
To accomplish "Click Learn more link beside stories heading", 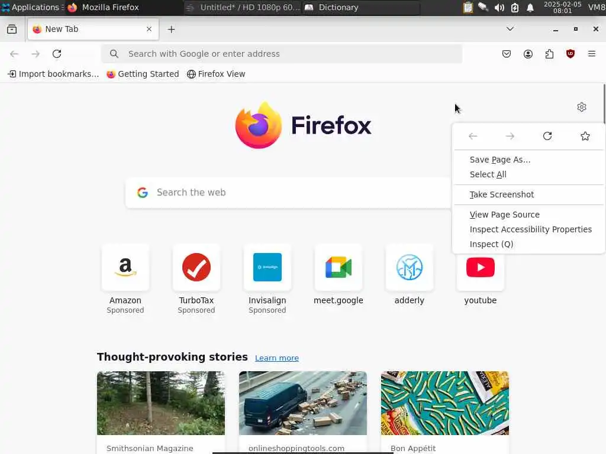I will [x=277, y=358].
